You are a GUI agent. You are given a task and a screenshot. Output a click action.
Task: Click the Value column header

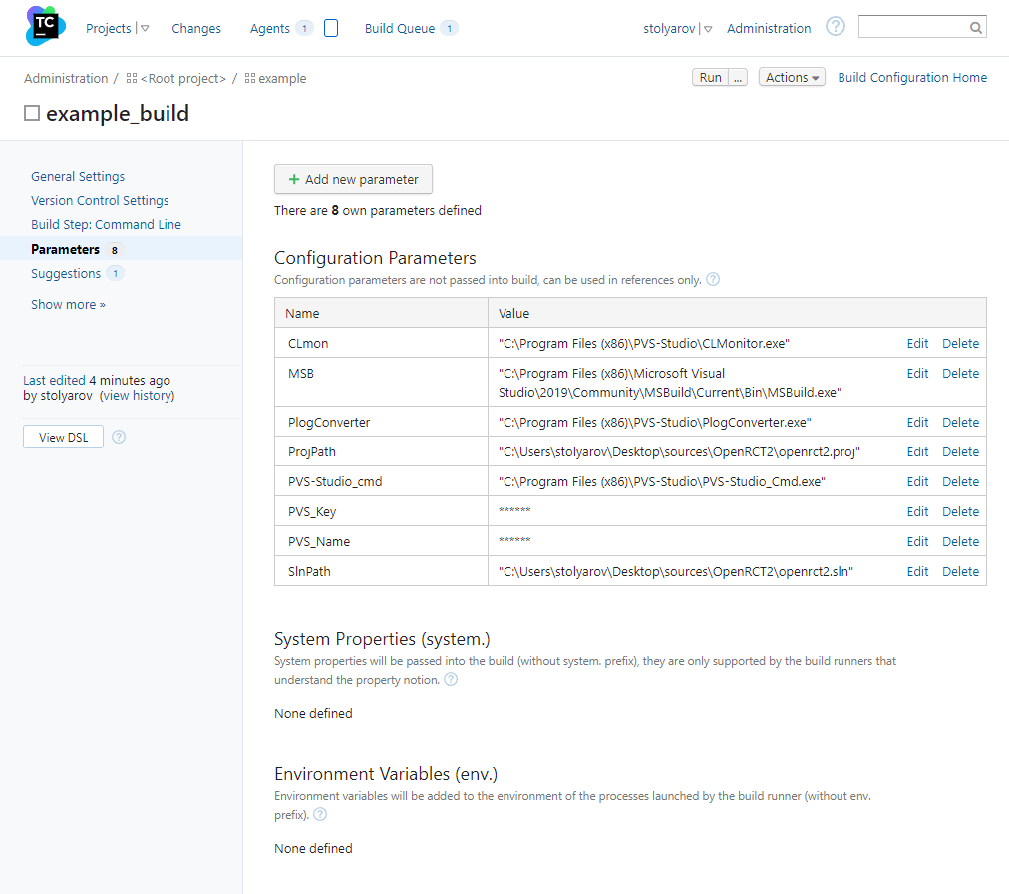(737, 313)
